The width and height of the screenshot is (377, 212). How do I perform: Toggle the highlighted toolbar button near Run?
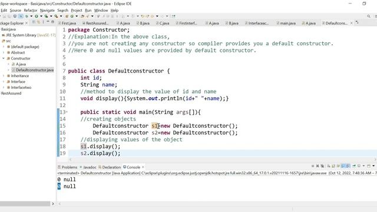(x=21, y=16)
